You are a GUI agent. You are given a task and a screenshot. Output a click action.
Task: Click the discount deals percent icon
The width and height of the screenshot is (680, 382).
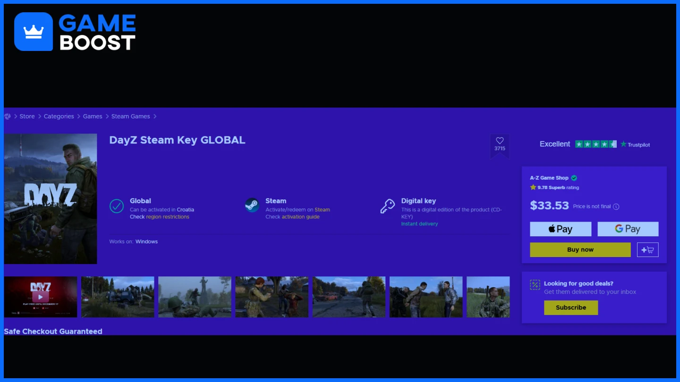point(535,284)
